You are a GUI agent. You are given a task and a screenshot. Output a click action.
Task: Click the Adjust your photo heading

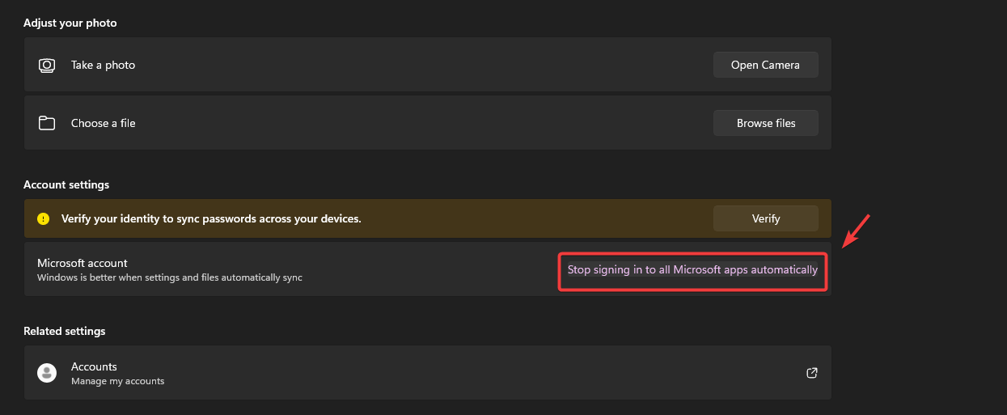click(70, 23)
